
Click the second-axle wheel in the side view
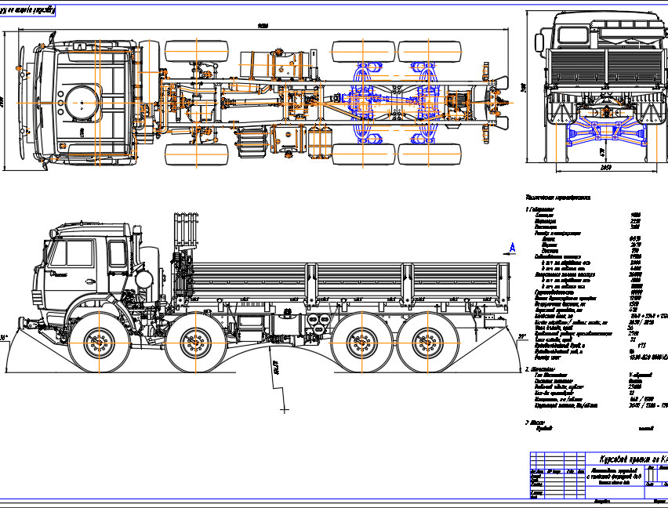pos(195,343)
